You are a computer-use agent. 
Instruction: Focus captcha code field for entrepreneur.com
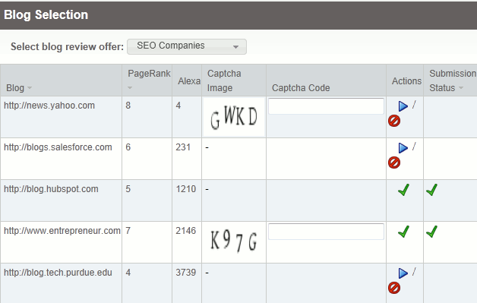[326, 232]
